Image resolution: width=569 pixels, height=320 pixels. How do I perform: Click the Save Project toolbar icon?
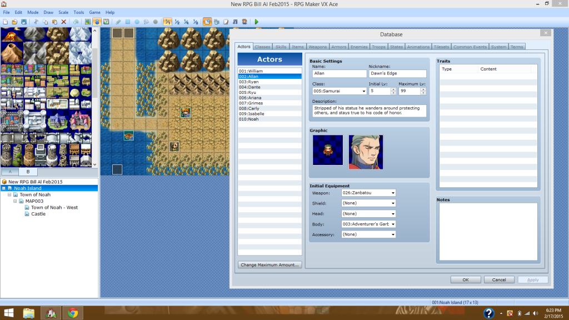click(x=23, y=22)
